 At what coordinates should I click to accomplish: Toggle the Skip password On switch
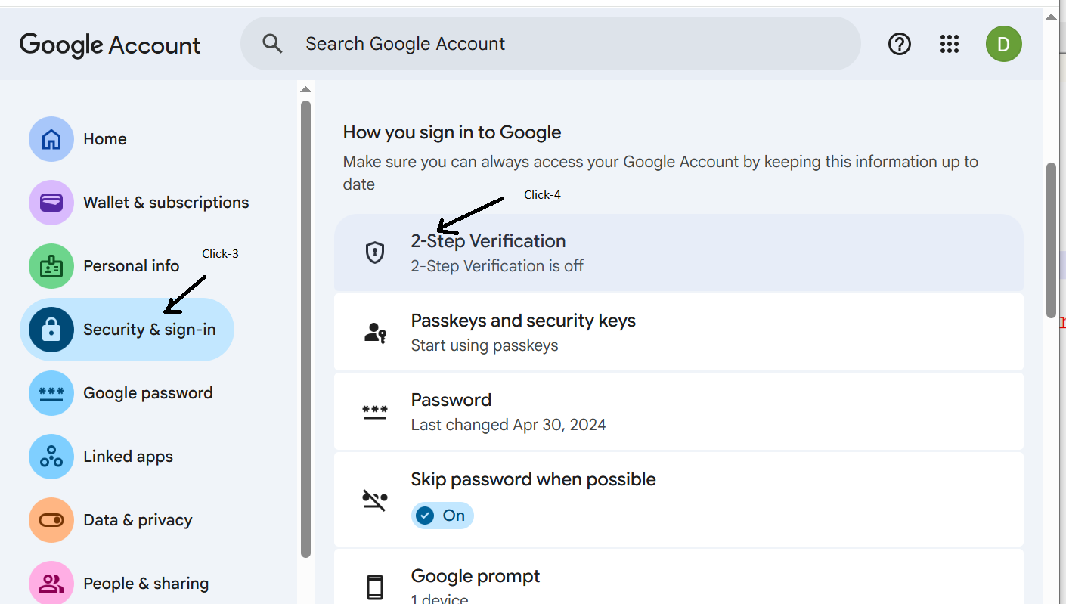[442, 516]
